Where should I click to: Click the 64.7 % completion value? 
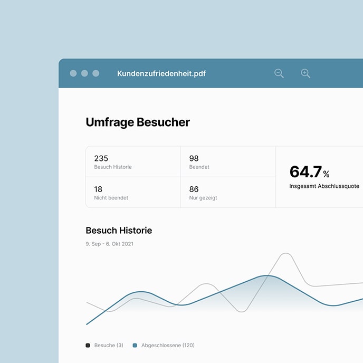[x=309, y=172]
